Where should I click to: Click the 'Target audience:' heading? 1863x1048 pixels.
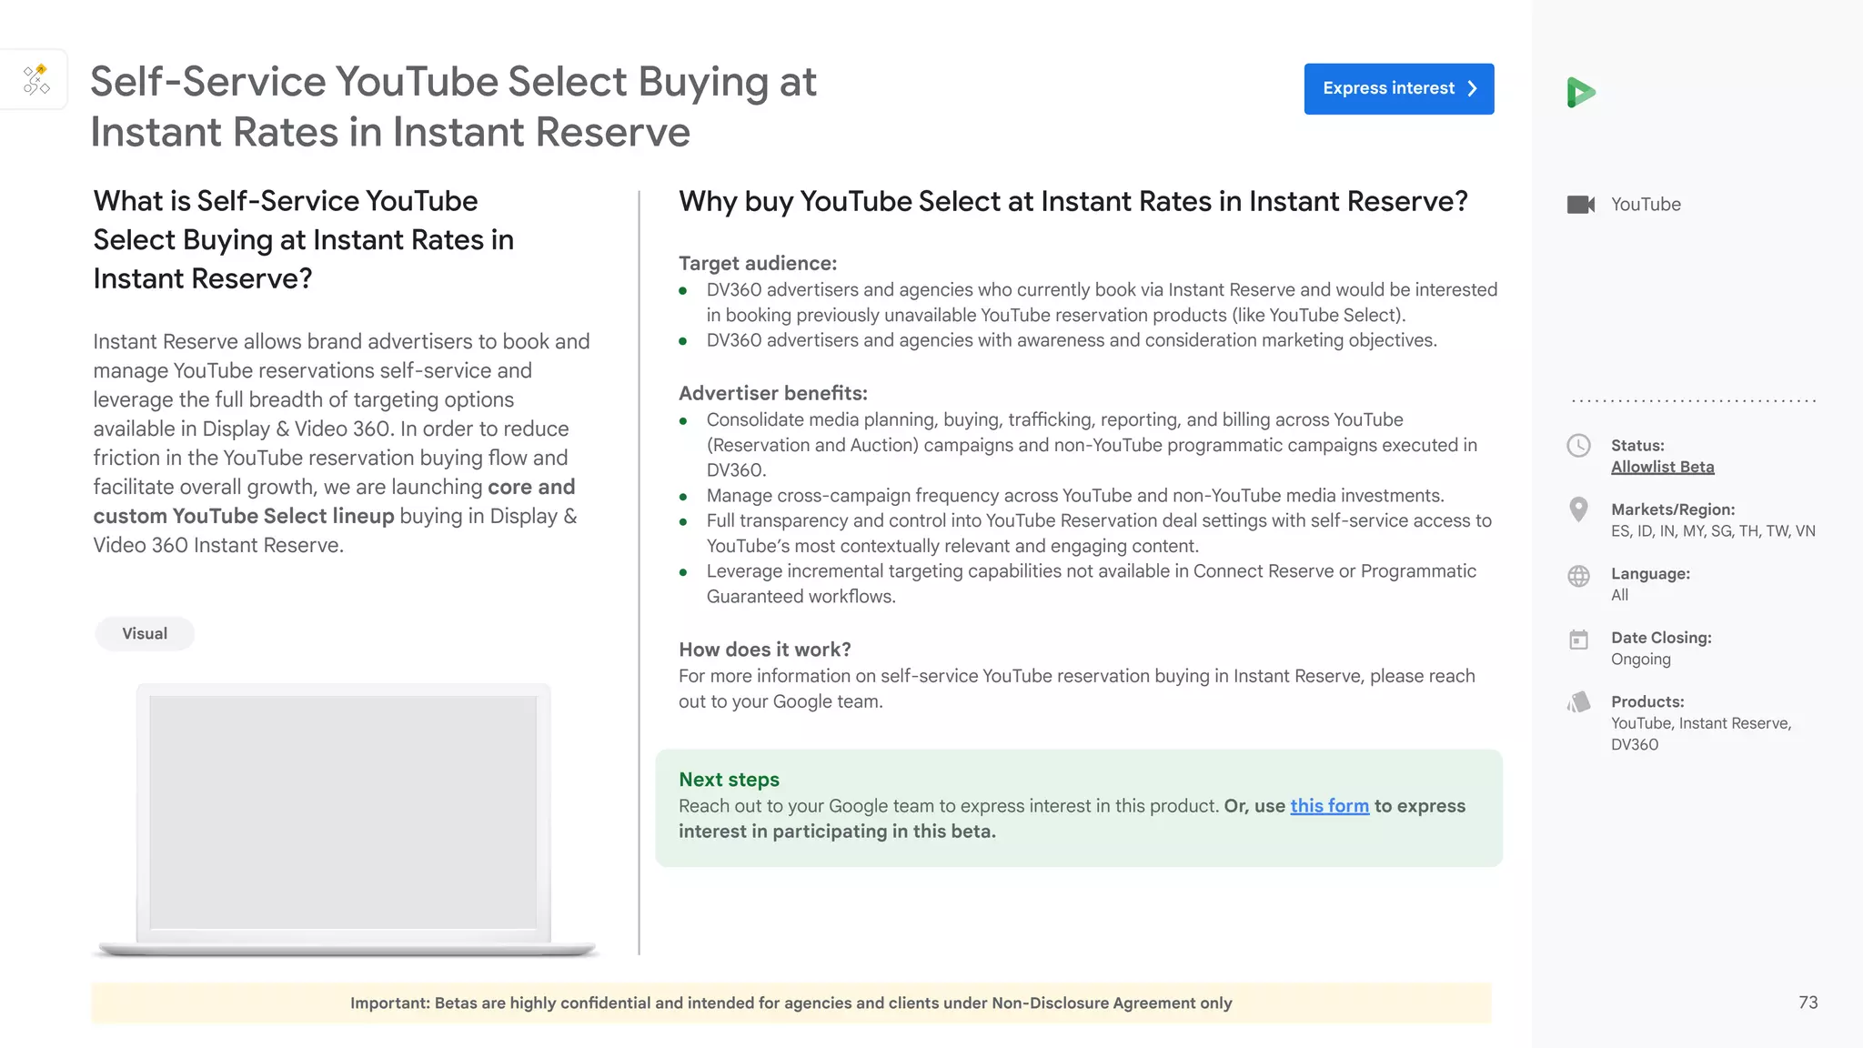coord(758,263)
